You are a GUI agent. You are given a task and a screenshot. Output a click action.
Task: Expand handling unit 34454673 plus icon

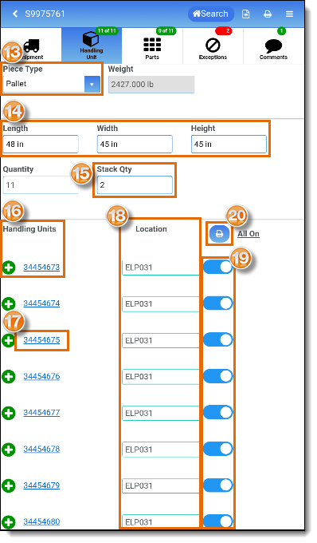coord(9,268)
